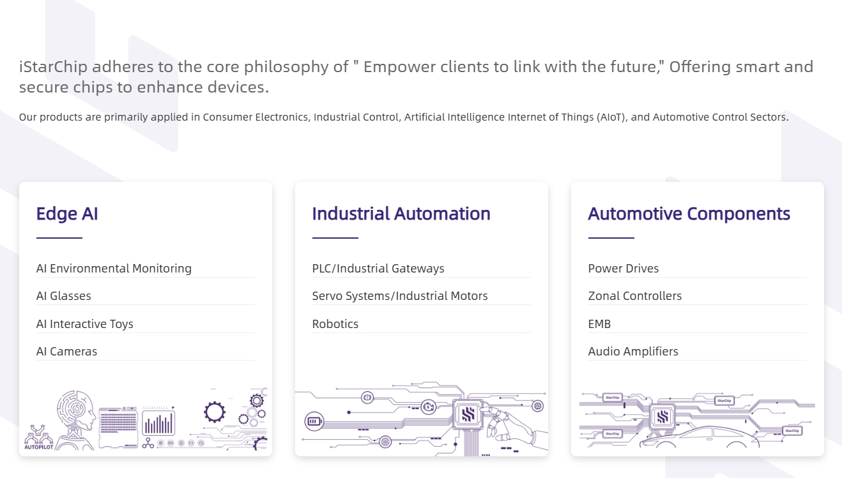Click the bar chart graphic in the Edge AI card
This screenshot has height=478, width=842.
pos(158,422)
